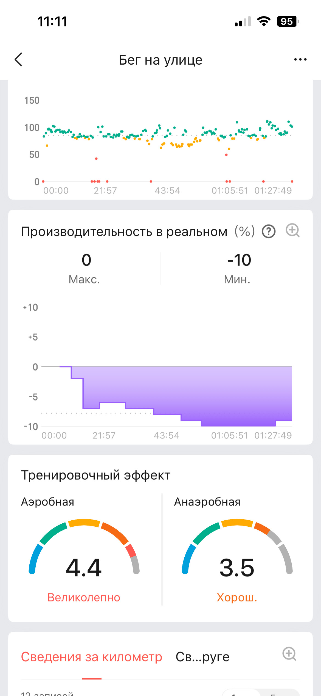321x696 pixels.
Task: Tap the purple performance area graph
Action: tap(176, 396)
